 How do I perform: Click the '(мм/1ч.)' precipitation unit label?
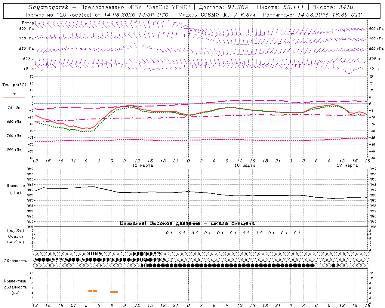click(x=16, y=242)
